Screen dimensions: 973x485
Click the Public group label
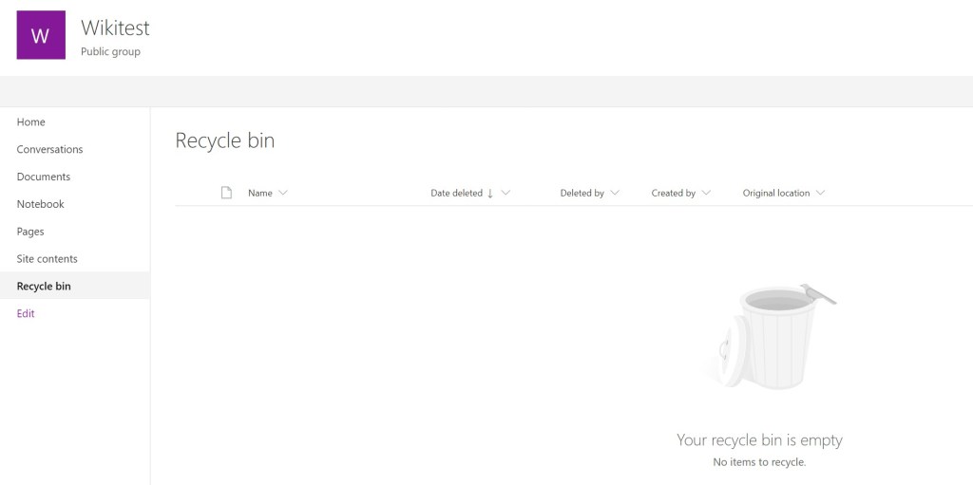tap(110, 52)
